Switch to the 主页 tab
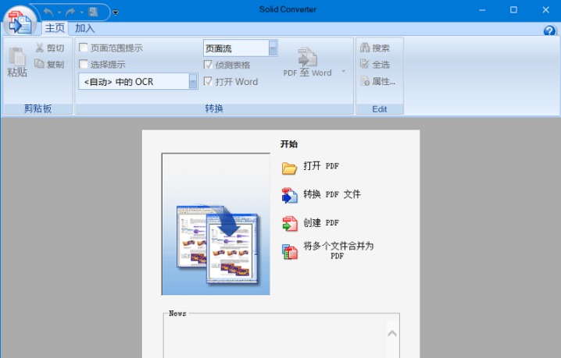The height and width of the screenshot is (358, 561). (x=55, y=28)
